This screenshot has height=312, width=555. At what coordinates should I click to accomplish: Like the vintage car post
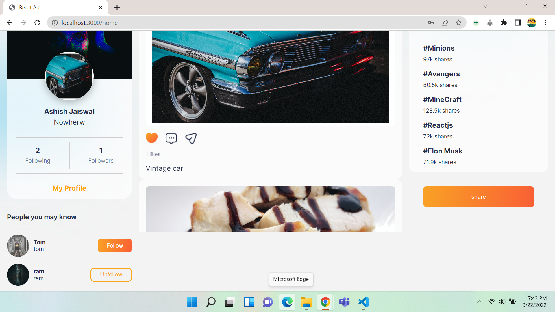[x=151, y=138]
